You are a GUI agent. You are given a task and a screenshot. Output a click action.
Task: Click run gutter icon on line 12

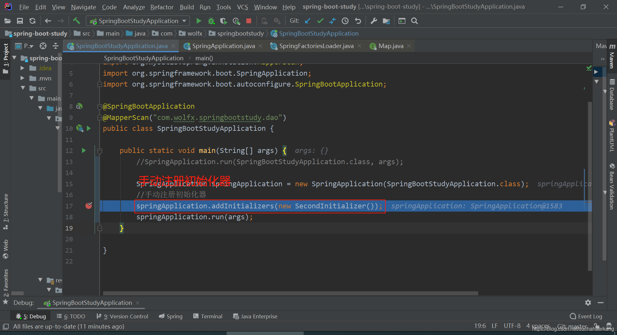[84, 150]
